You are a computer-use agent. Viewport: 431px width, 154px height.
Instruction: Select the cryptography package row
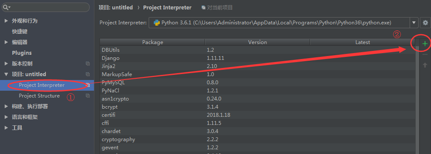(258, 139)
